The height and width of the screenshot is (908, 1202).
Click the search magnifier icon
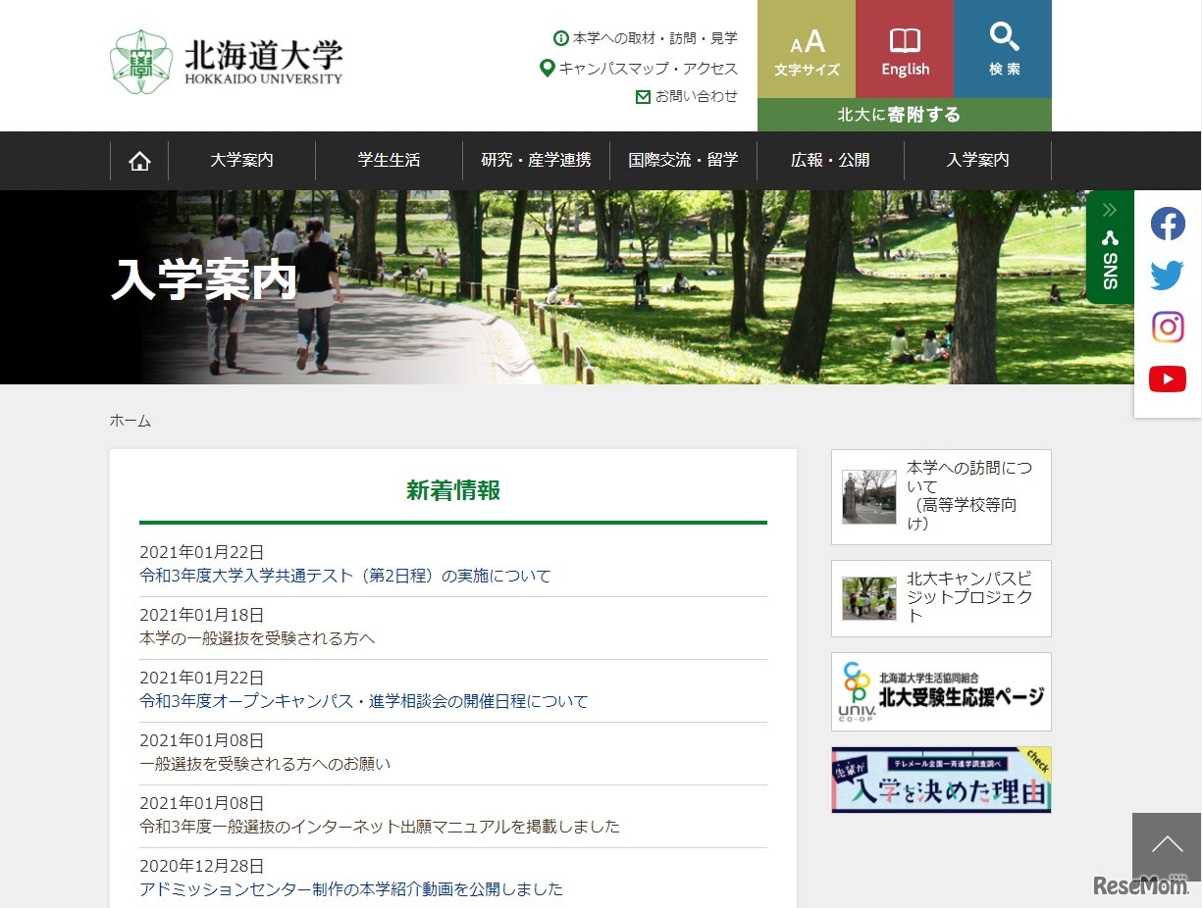coord(1003,36)
